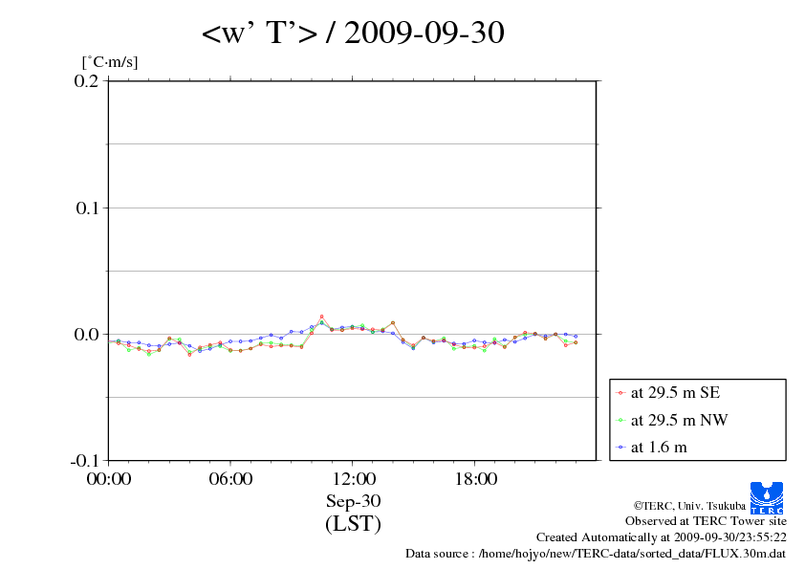Click the y-axis value 0.2
805x569 pixels.
[86, 80]
